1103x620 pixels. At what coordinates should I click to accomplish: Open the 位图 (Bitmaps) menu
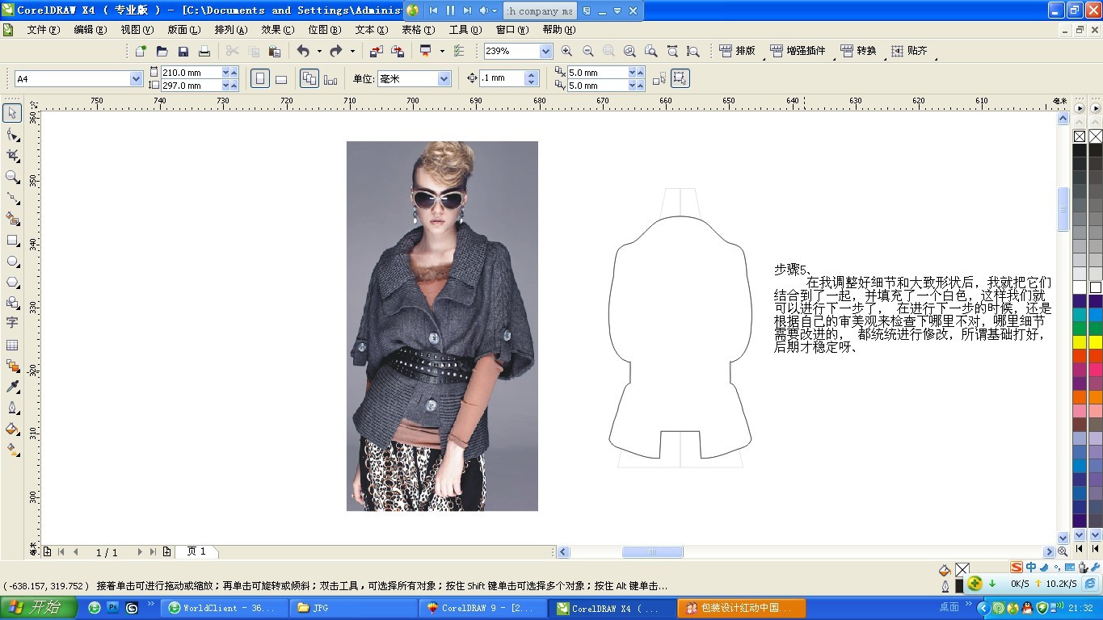(x=324, y=30)
